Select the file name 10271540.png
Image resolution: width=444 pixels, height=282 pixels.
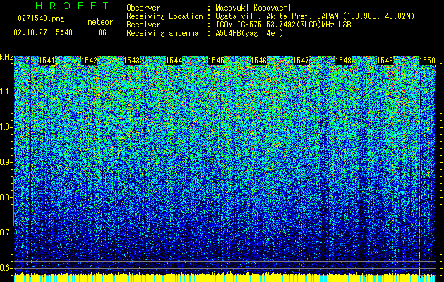point(40,19)
